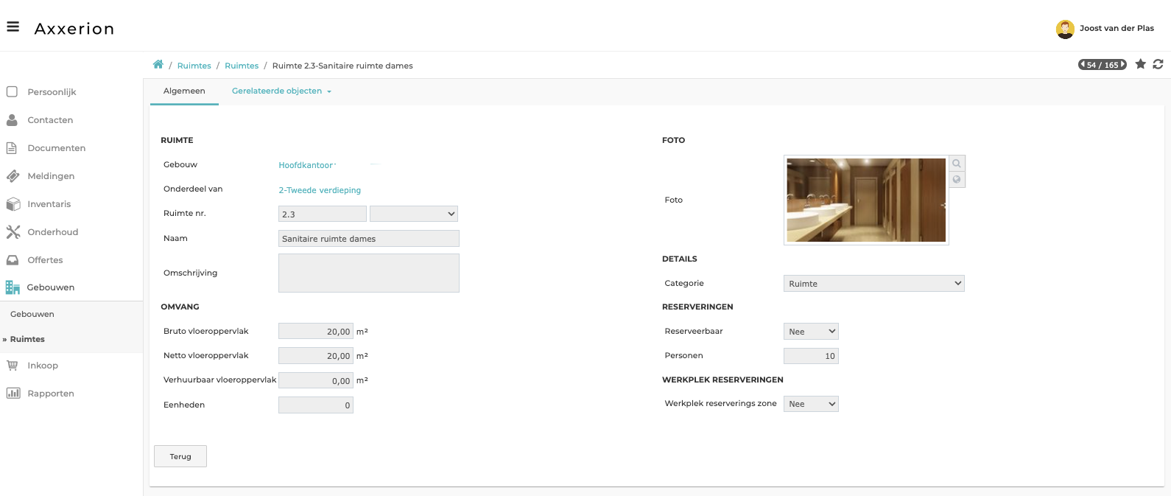Open Meldingen in the sidebar
This screenshot has width=1171, height=496.
tap(51, 176)
